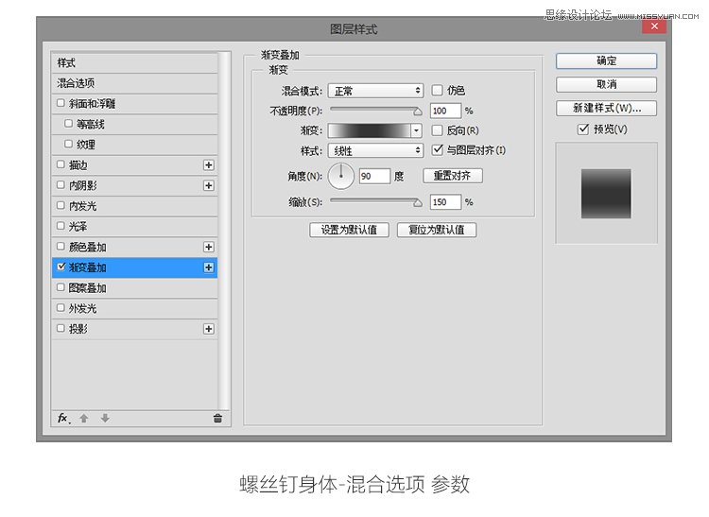This screenshot has width=709, height=517.
Task: Enable 光泽 checkbox
Action: 61,226
